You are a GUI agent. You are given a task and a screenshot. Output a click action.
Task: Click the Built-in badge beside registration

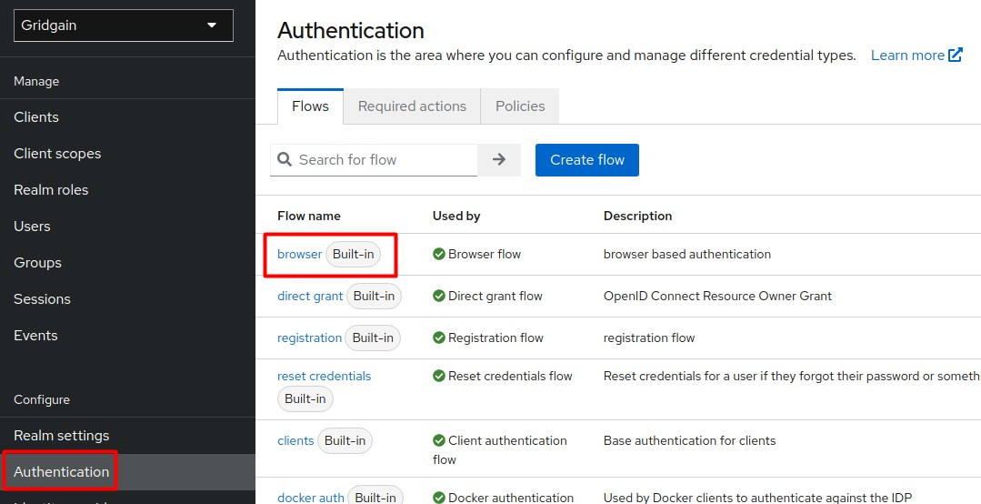pos(373,338)
